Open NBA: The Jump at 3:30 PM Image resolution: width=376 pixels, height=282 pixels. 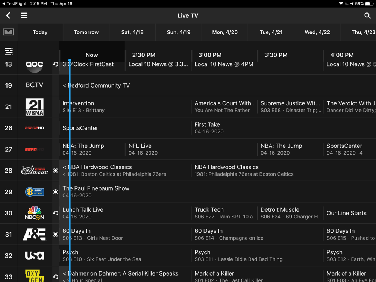coord(290,149)
